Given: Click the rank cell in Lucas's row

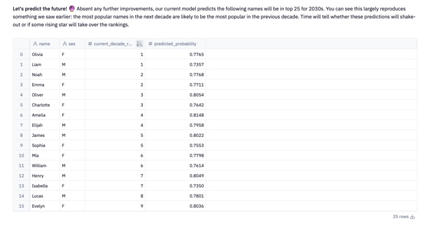Looking at the screenshot, I should [x=115, y=196].
